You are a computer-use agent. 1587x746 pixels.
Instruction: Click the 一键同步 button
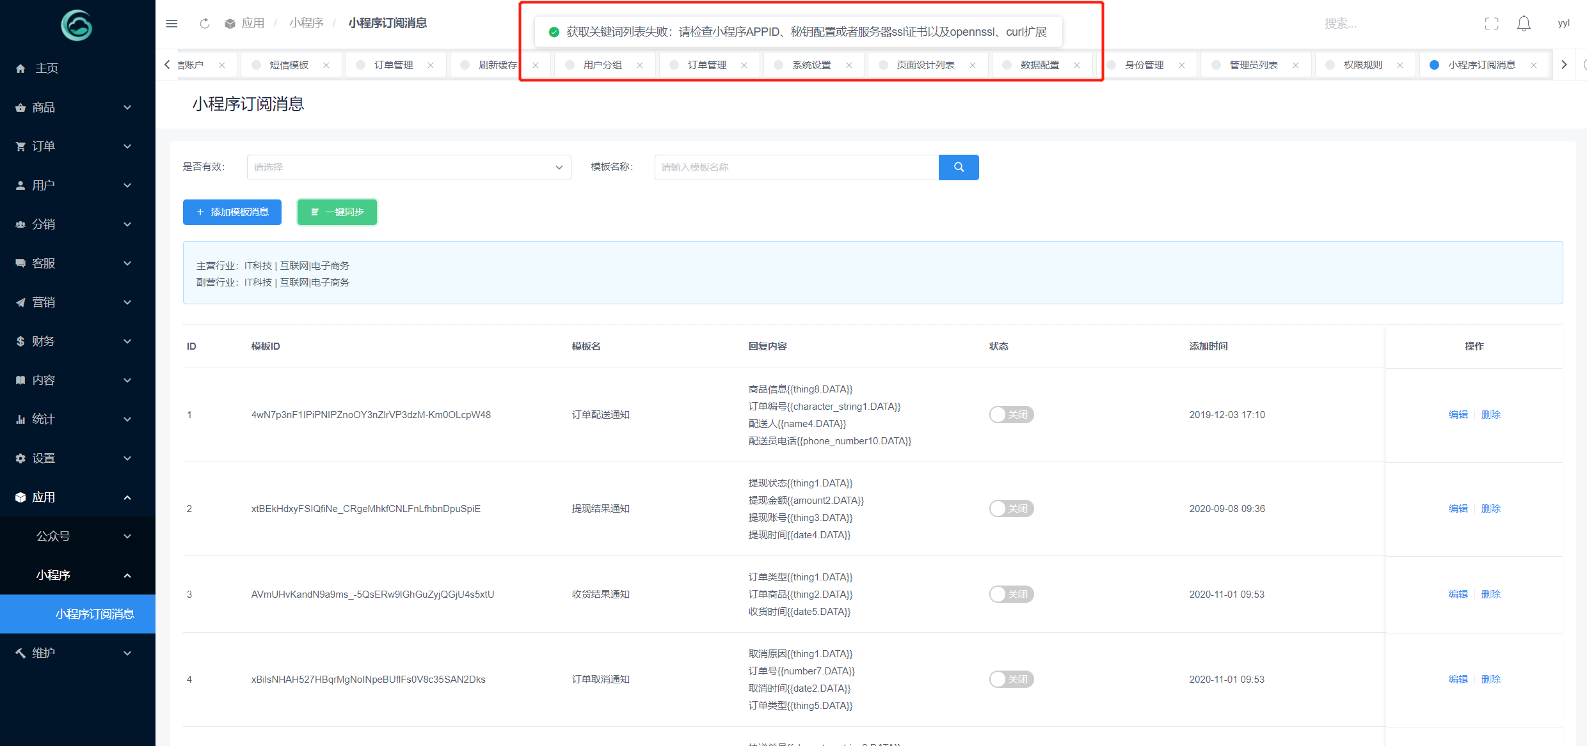(x=337, y=212)
